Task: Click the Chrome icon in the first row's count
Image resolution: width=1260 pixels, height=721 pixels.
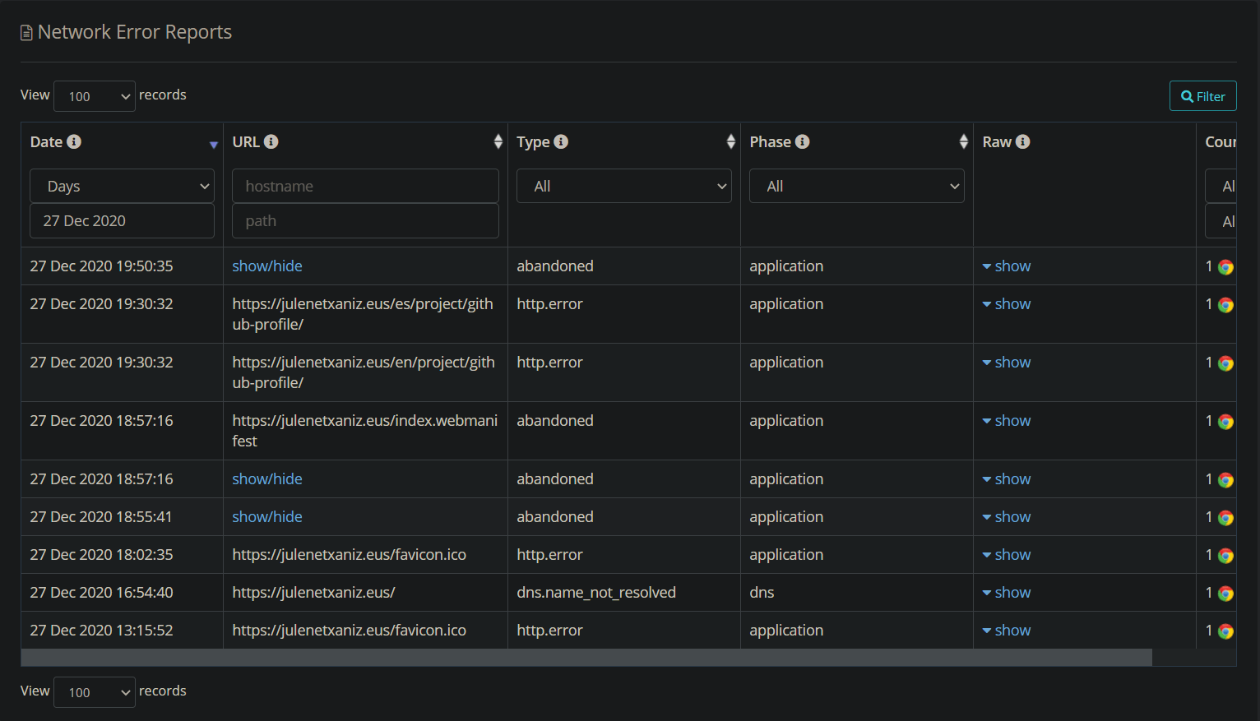Action: pos(1226,266)
